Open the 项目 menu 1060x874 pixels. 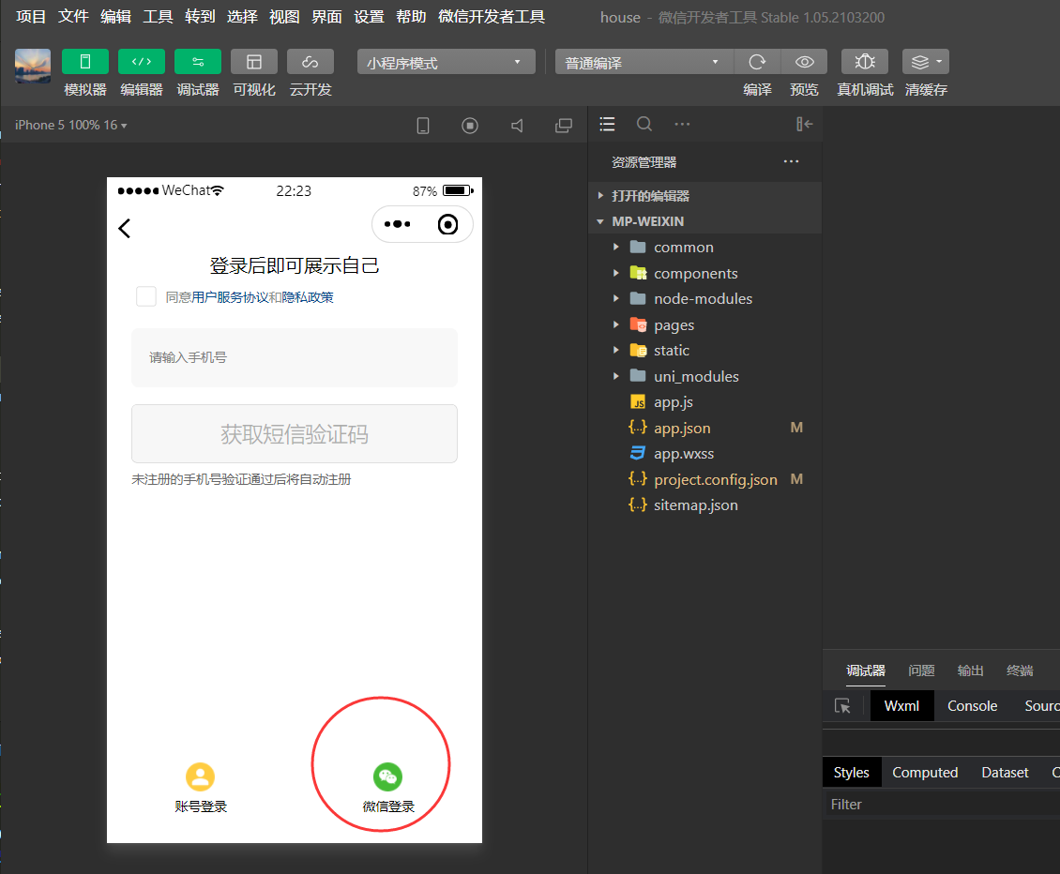pos(31,16)
